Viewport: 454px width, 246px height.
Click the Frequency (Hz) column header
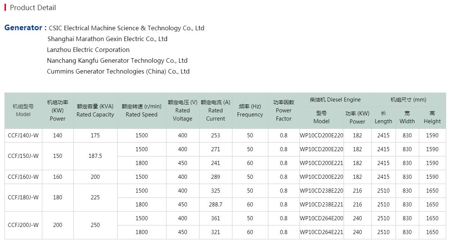(x=250, y=110)
